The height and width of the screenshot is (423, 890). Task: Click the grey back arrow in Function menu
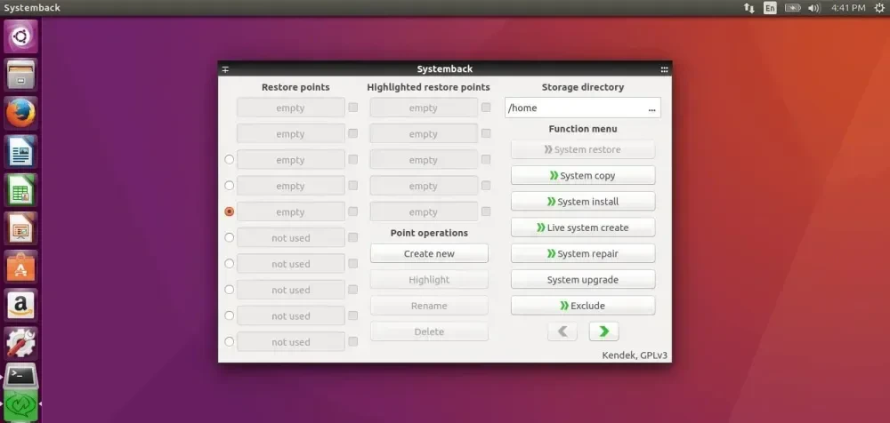click(x=562, y=331)
